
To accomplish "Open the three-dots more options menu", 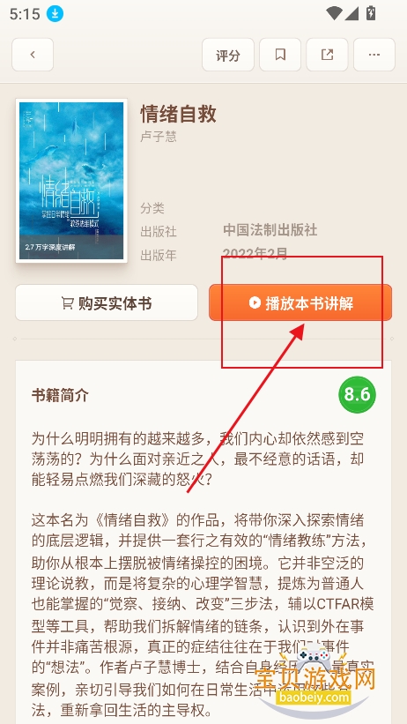I will pos(374,55).
